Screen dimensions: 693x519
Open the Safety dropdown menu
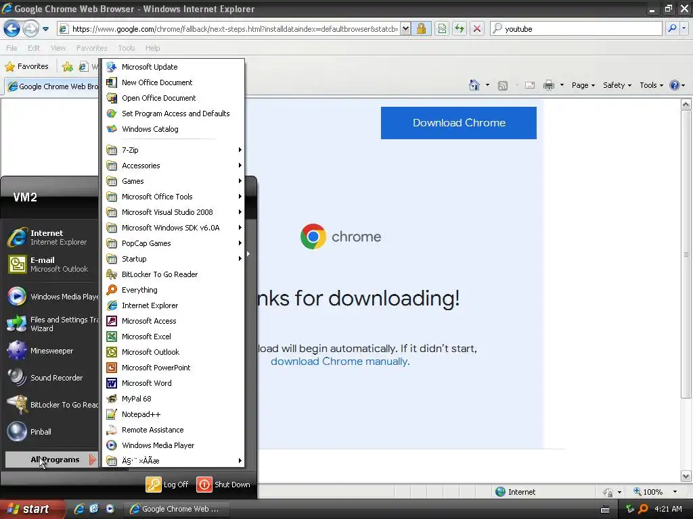pyautogui.click(x=617, y=85)
